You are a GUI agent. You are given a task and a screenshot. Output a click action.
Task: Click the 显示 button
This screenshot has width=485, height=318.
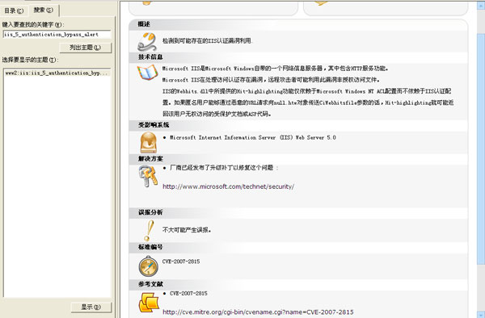[x=91, y=307]
